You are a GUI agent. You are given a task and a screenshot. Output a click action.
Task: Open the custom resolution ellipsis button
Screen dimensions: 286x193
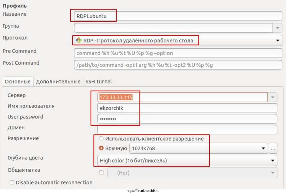pyautogui.click(x=273, y=149)
